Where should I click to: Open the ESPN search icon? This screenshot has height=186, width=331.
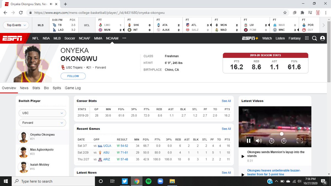[314, 38]
